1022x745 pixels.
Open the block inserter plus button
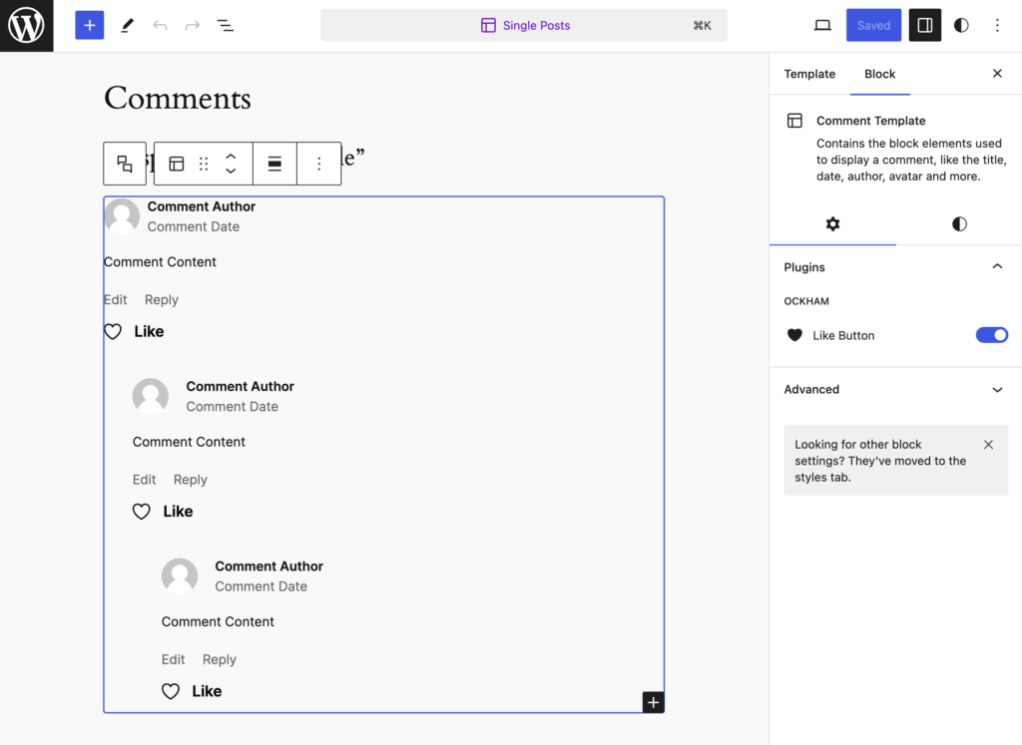point(90,26)
